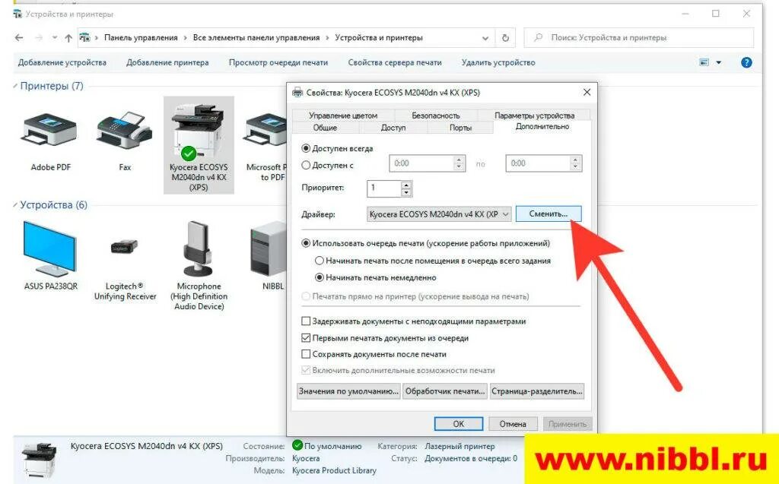This screenshot has width=779, height=484.
Task: Click Значения по умолчанию... button
Action: [x=348, y=391]
